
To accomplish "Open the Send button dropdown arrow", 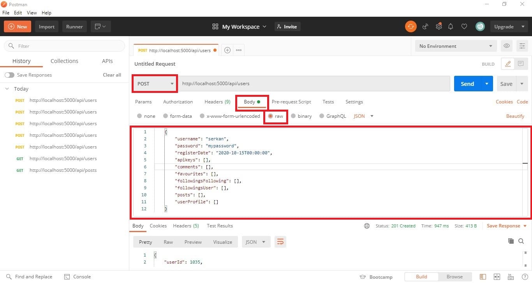I will (486, 84).
